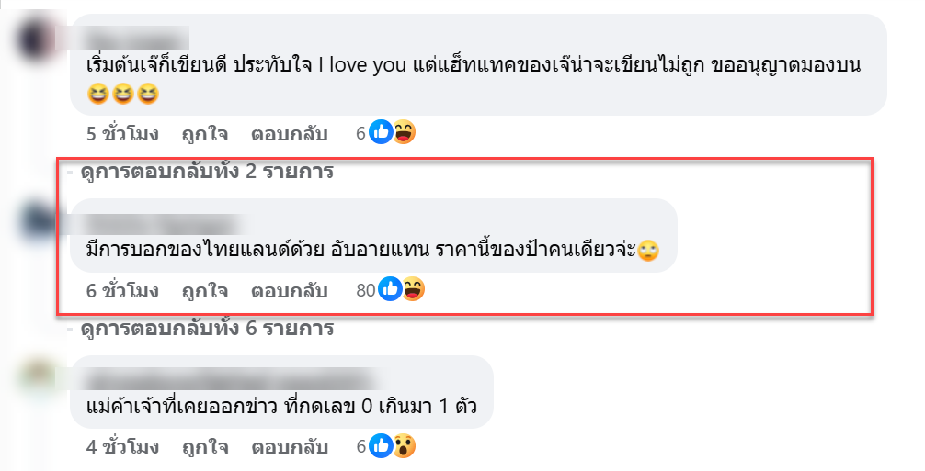Open the "6 ชั่วโมง" timestamp link

[x=122, y=291]
